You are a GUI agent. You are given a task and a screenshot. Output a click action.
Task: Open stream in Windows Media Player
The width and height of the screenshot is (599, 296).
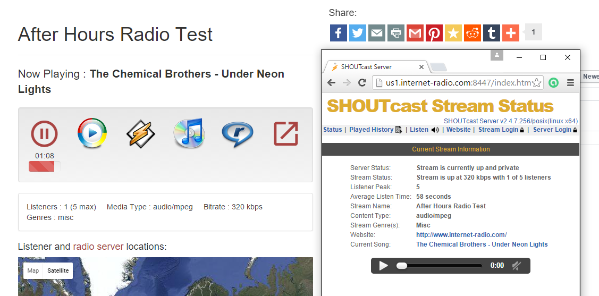tap(92, 133)
